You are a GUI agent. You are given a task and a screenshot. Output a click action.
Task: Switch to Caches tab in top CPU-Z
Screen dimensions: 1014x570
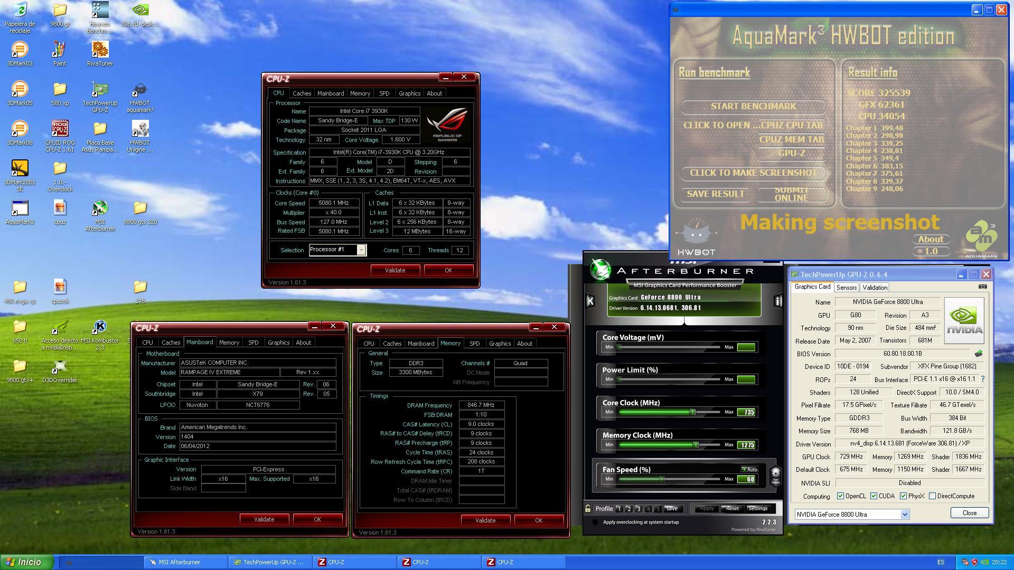click(x=302, y=93)
